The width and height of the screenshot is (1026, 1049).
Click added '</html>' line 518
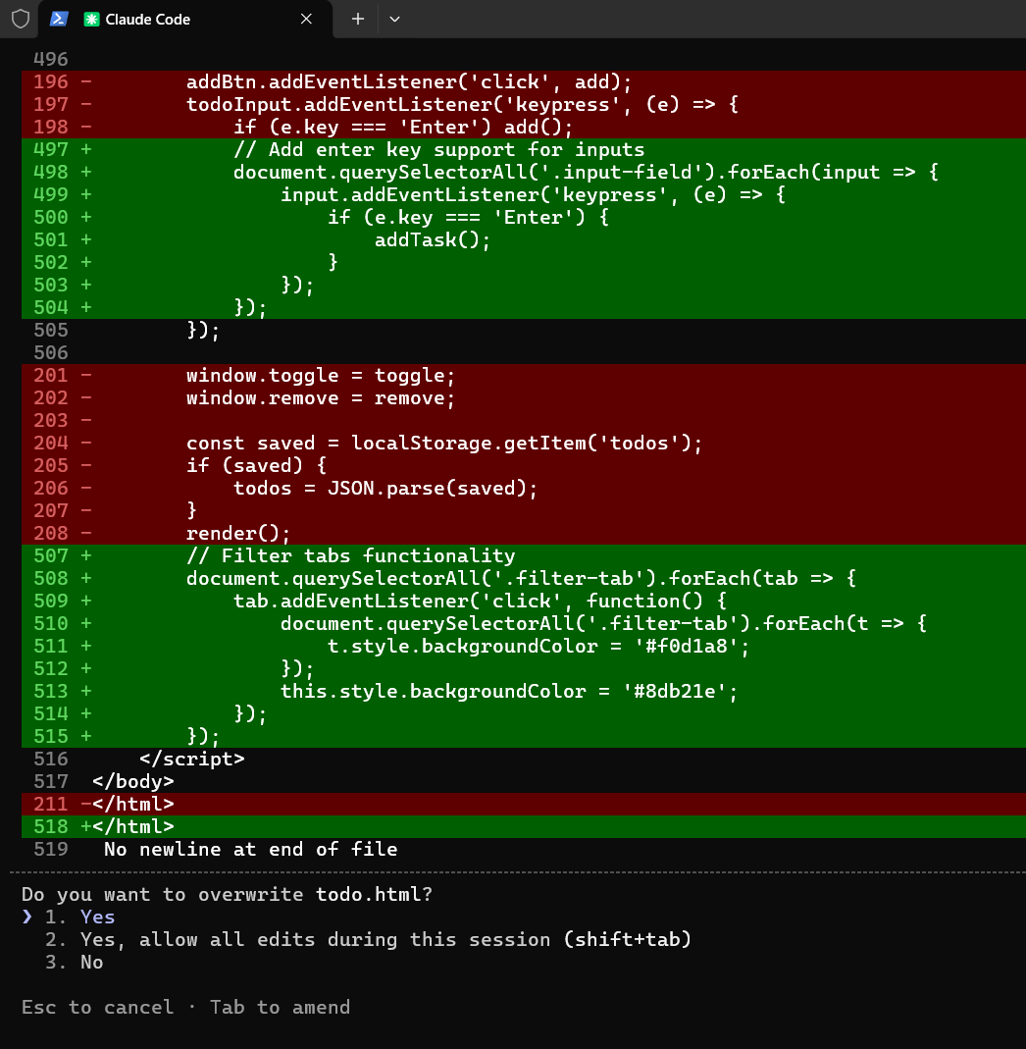coord(524,827)
